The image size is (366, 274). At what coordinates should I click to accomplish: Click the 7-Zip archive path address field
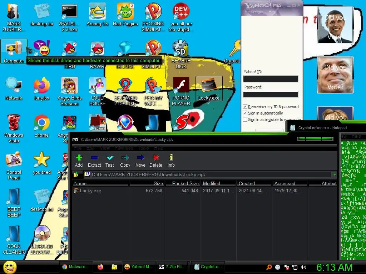[x=208, y=175]
